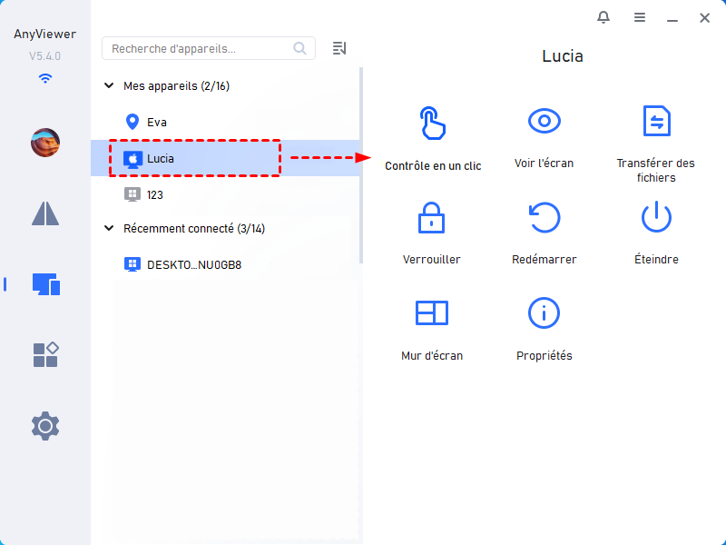
Task: Open the Propriétés info icon
Action: [x=544, y=312]
